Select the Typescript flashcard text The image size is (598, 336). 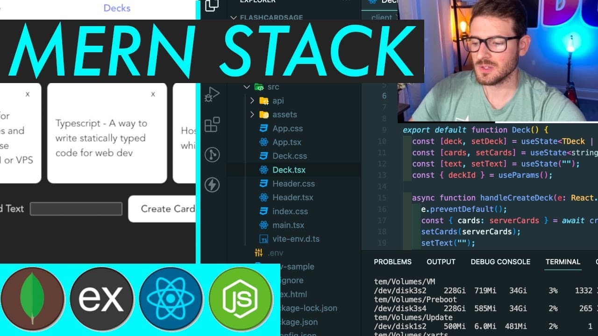click(x=101, y=138)
